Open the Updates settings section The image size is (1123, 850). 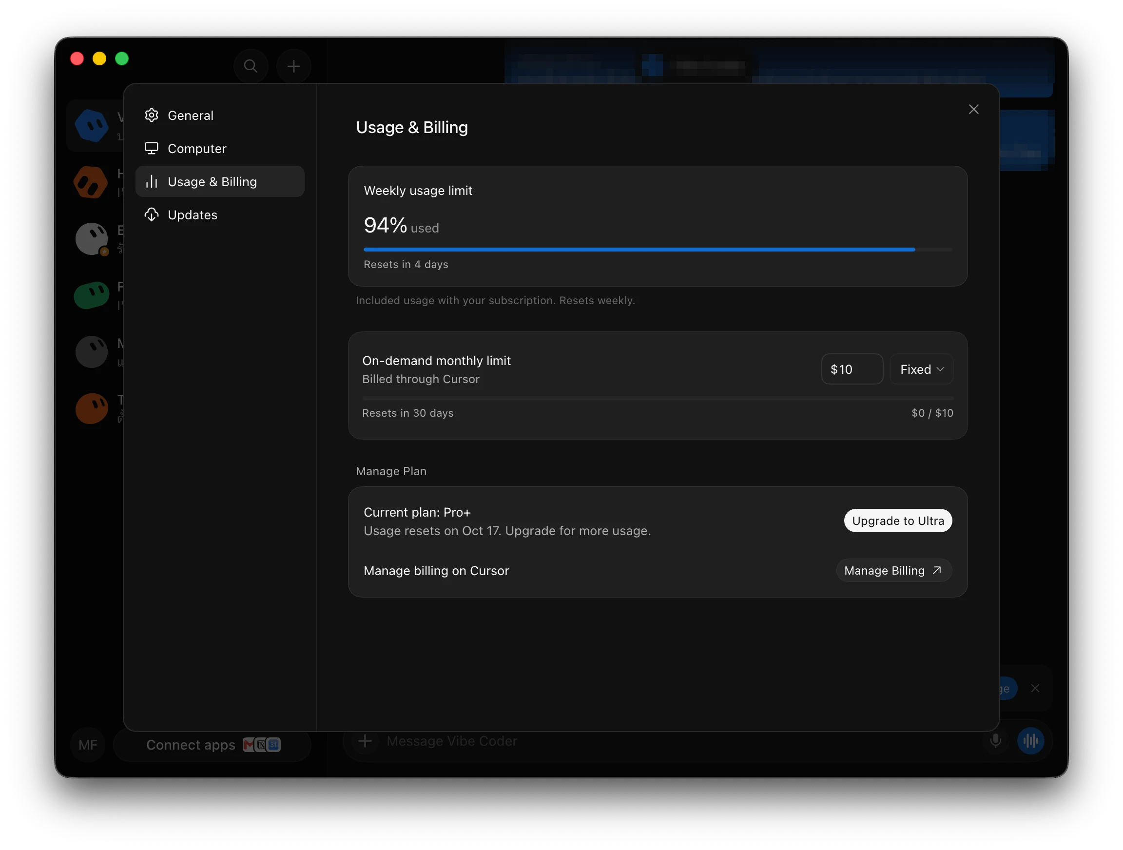(220, 215)
